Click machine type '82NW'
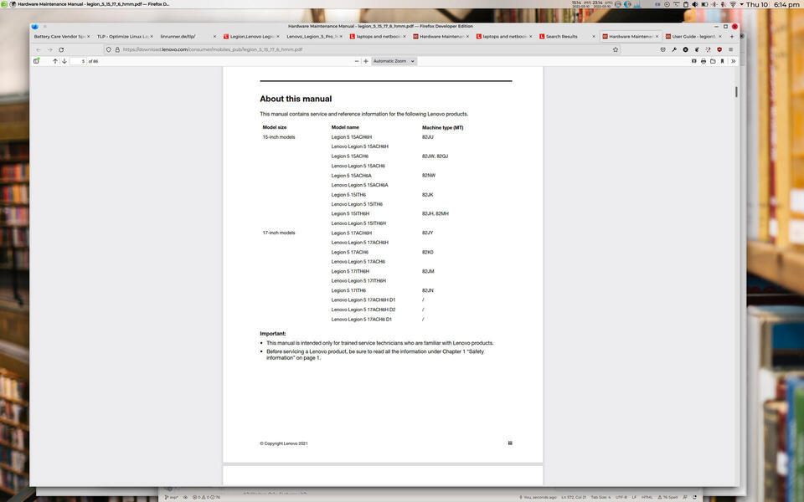The height and width of the screenshot is (502, 804). click(429, 175)
